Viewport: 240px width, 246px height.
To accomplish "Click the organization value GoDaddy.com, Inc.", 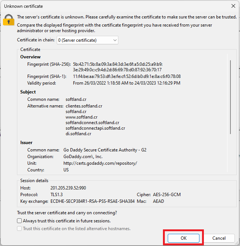I will [83, 157].
